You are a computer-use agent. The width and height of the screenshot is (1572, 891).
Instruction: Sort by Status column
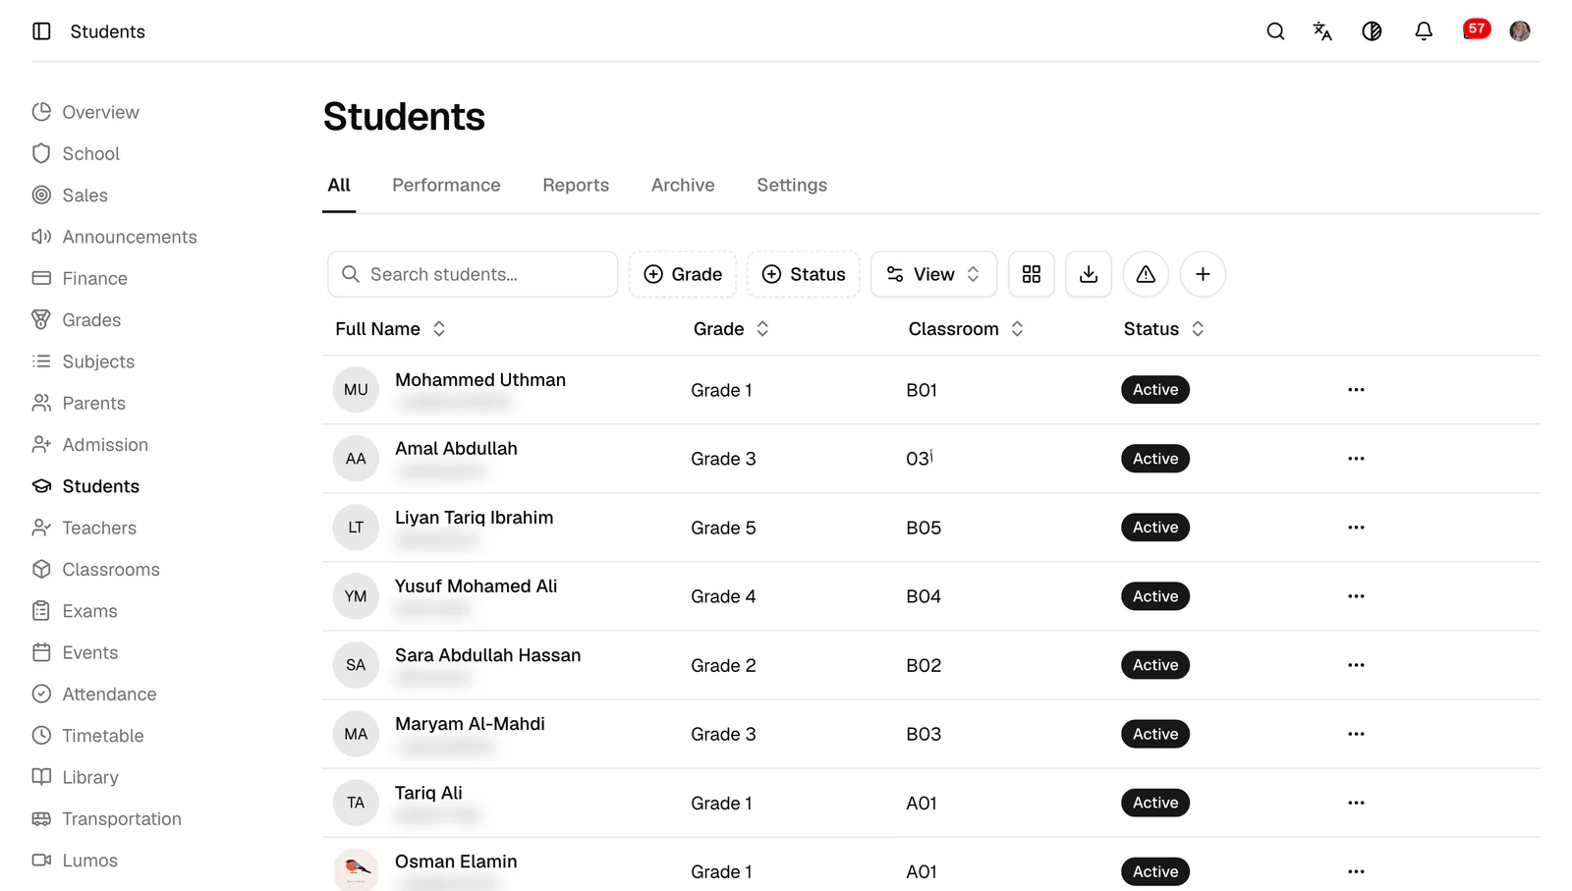(x=1164, y=329)
